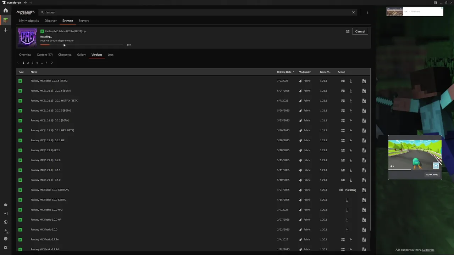View file details icon for 0.2.3.6 [BETA] row
Viewport: 454px width, 255px height.
click(x=364, y=81)
